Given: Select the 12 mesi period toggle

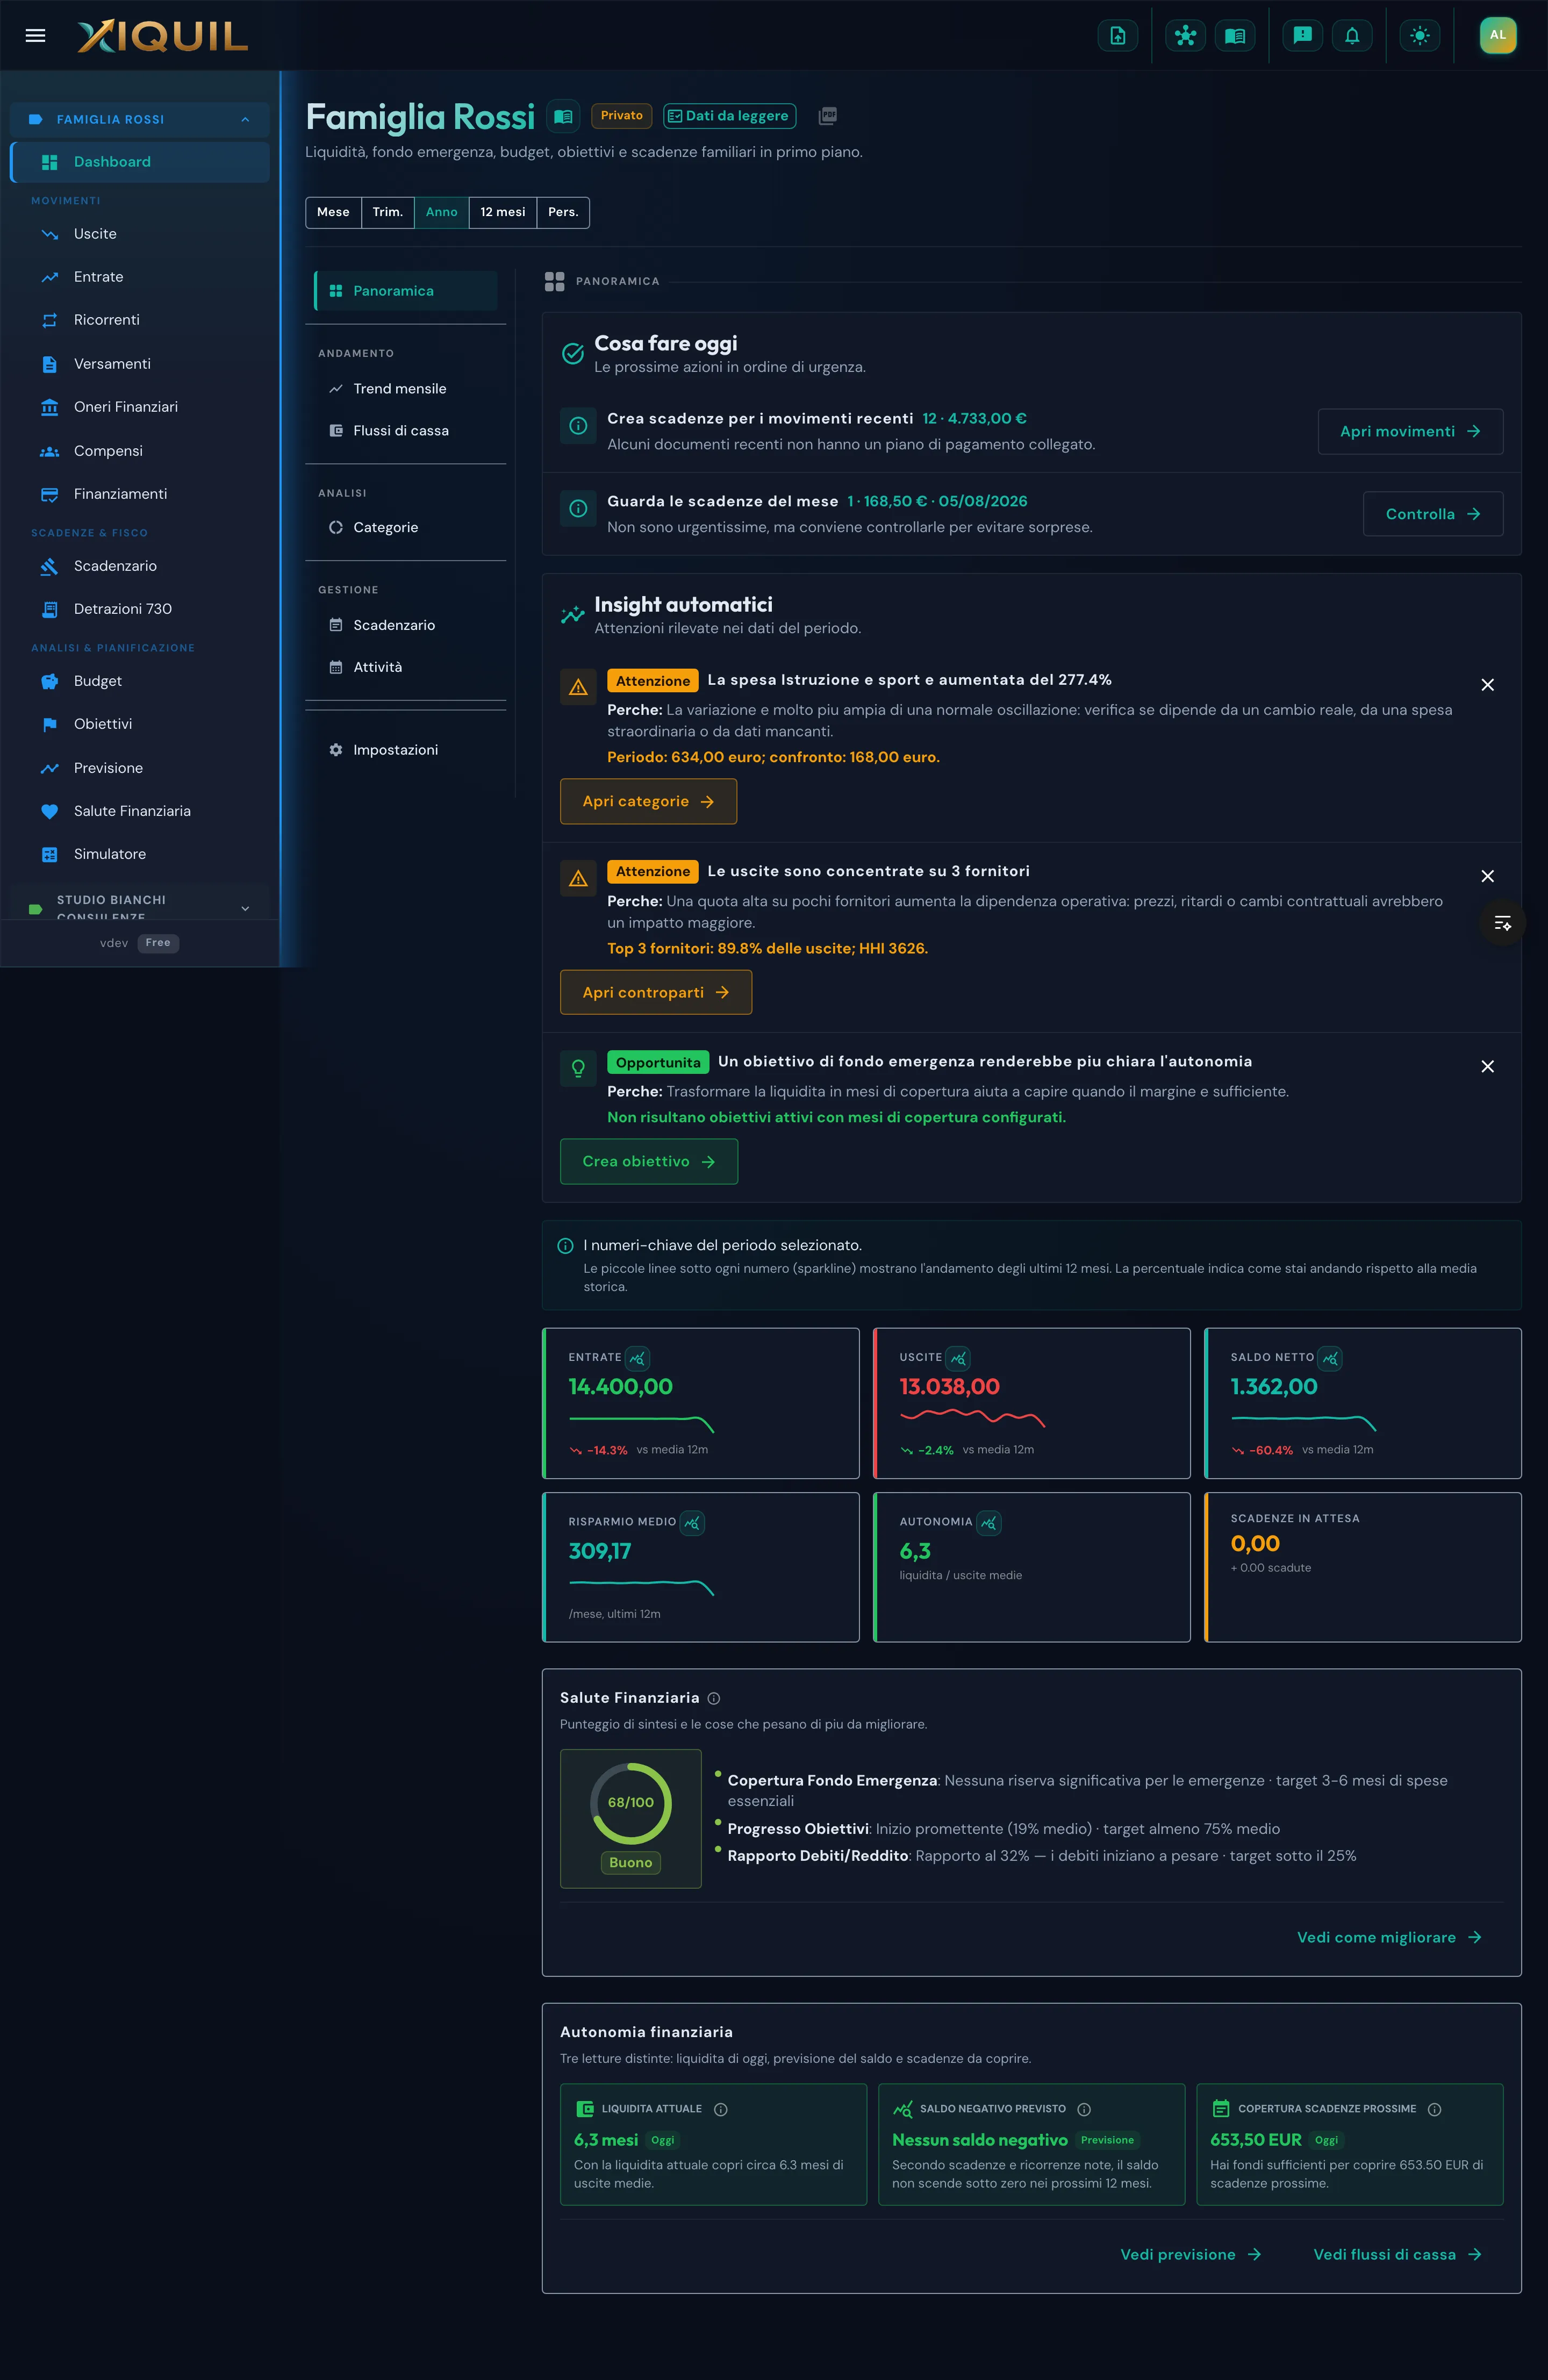Looking at the screenshot, I should coord(502,212).
